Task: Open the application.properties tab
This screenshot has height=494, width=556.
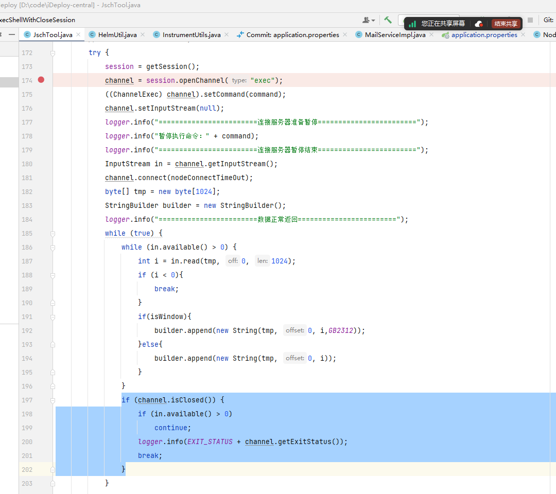Action: point(484,34)
